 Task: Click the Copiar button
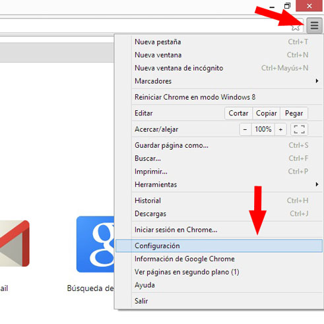267,113
